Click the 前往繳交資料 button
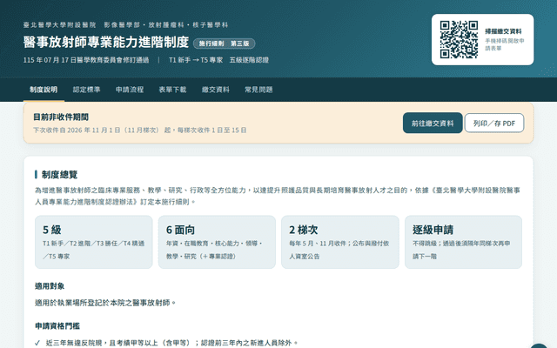 click(x=433, y=124)
